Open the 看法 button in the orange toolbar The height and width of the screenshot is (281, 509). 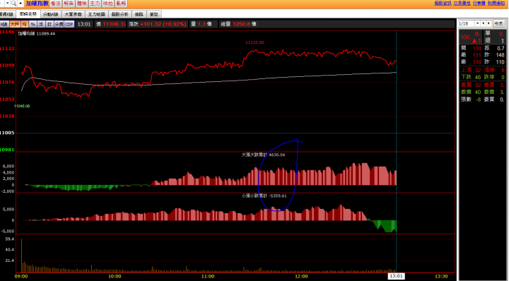pyautogui.click(x=56, y=4)
